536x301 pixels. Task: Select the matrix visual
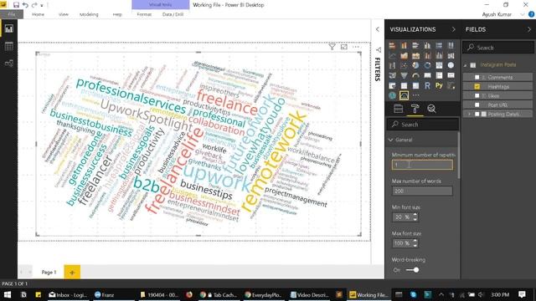(415, 85)
